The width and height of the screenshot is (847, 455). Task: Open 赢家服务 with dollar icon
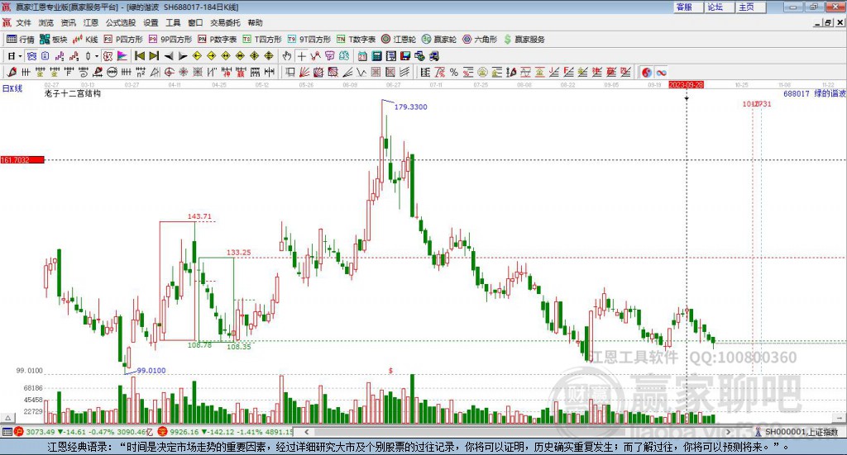click(524, 40)
